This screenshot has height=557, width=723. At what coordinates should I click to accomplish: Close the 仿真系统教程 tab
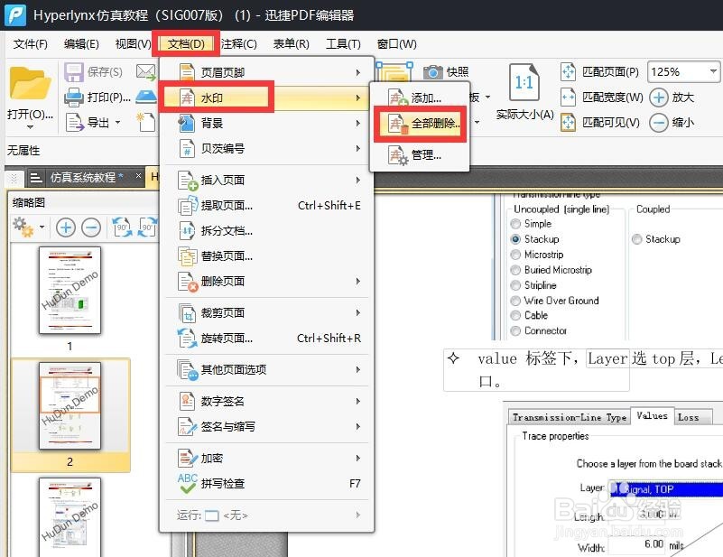point(138,176)
